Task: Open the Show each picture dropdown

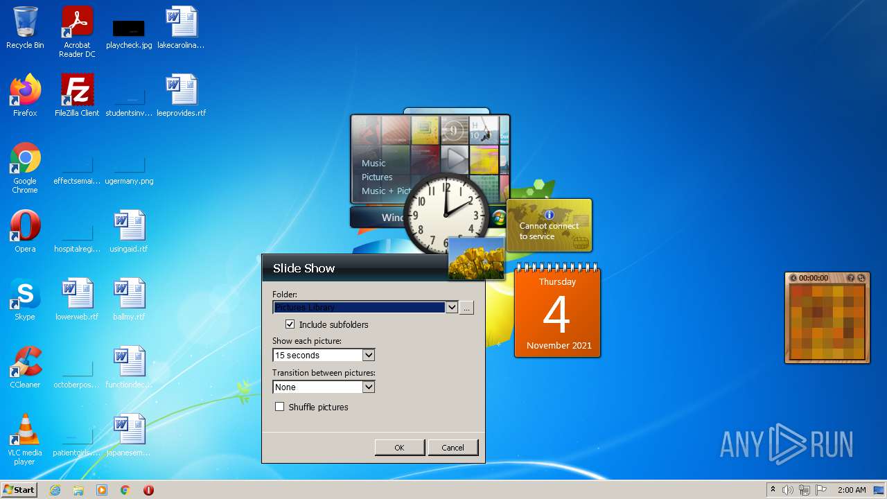Action: (369, 355)
